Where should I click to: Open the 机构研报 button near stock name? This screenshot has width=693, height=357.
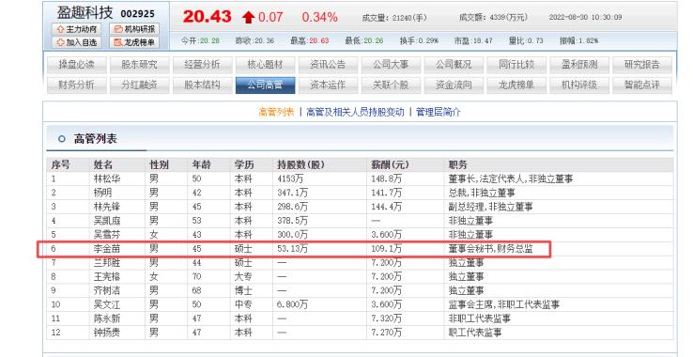(x=134, y=29)
